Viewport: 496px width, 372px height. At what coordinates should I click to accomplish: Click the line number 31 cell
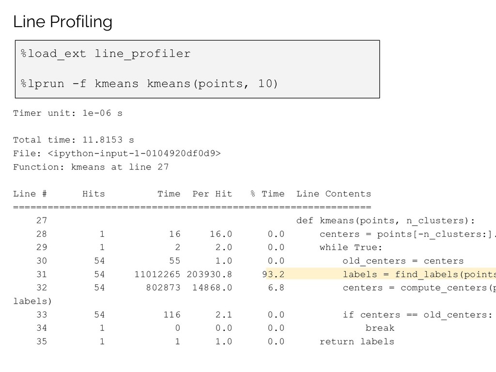pos(42,274)
